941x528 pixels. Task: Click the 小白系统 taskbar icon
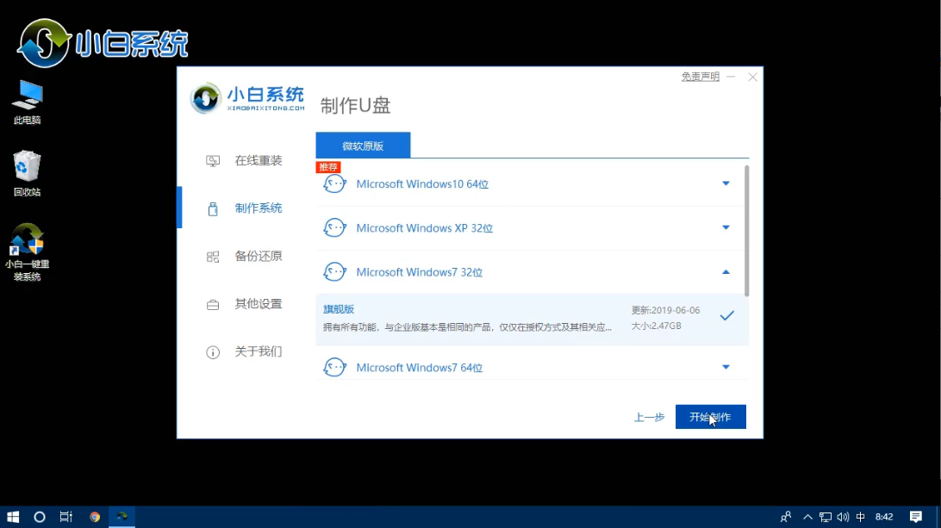122,517
